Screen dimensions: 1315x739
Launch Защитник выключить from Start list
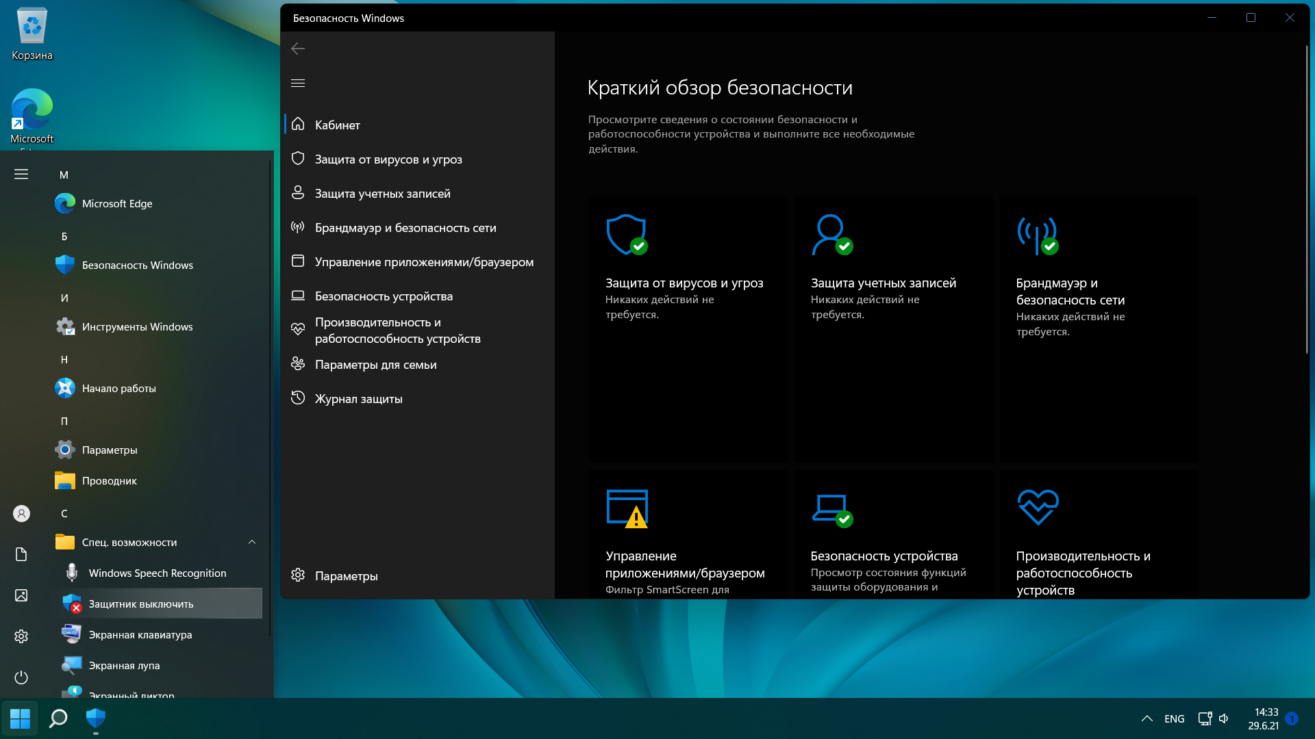141,604
